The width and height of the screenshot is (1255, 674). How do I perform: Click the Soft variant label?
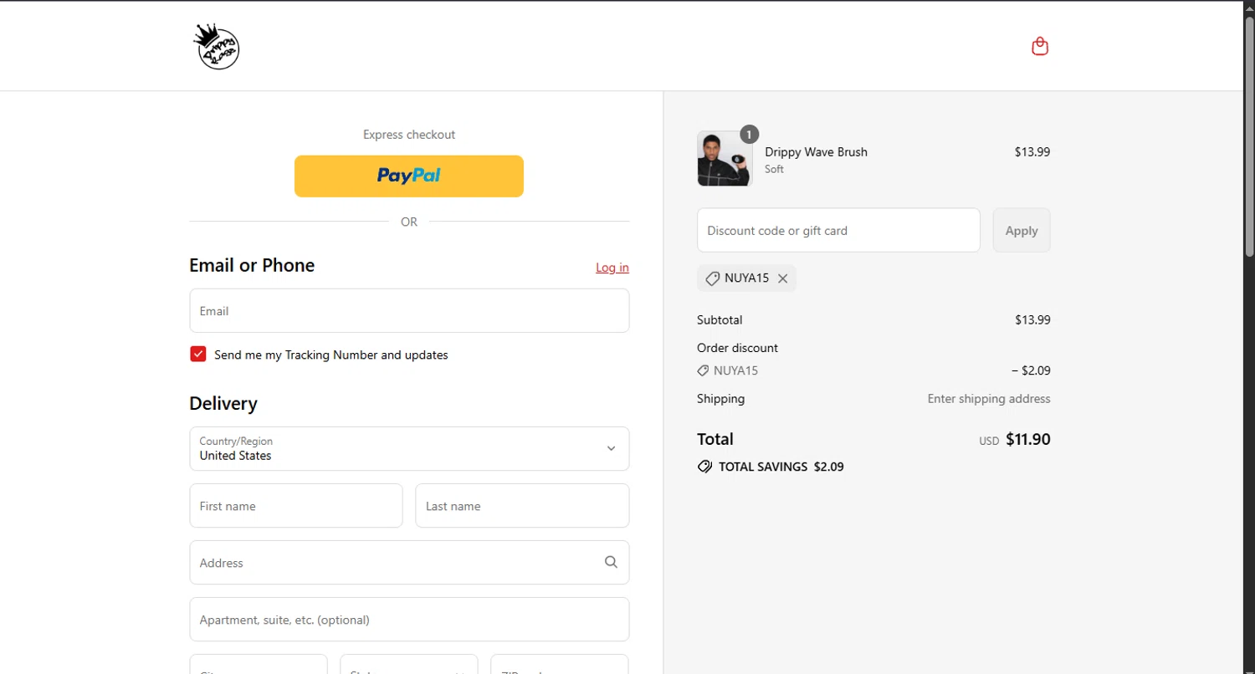click(x=774, y=169)
